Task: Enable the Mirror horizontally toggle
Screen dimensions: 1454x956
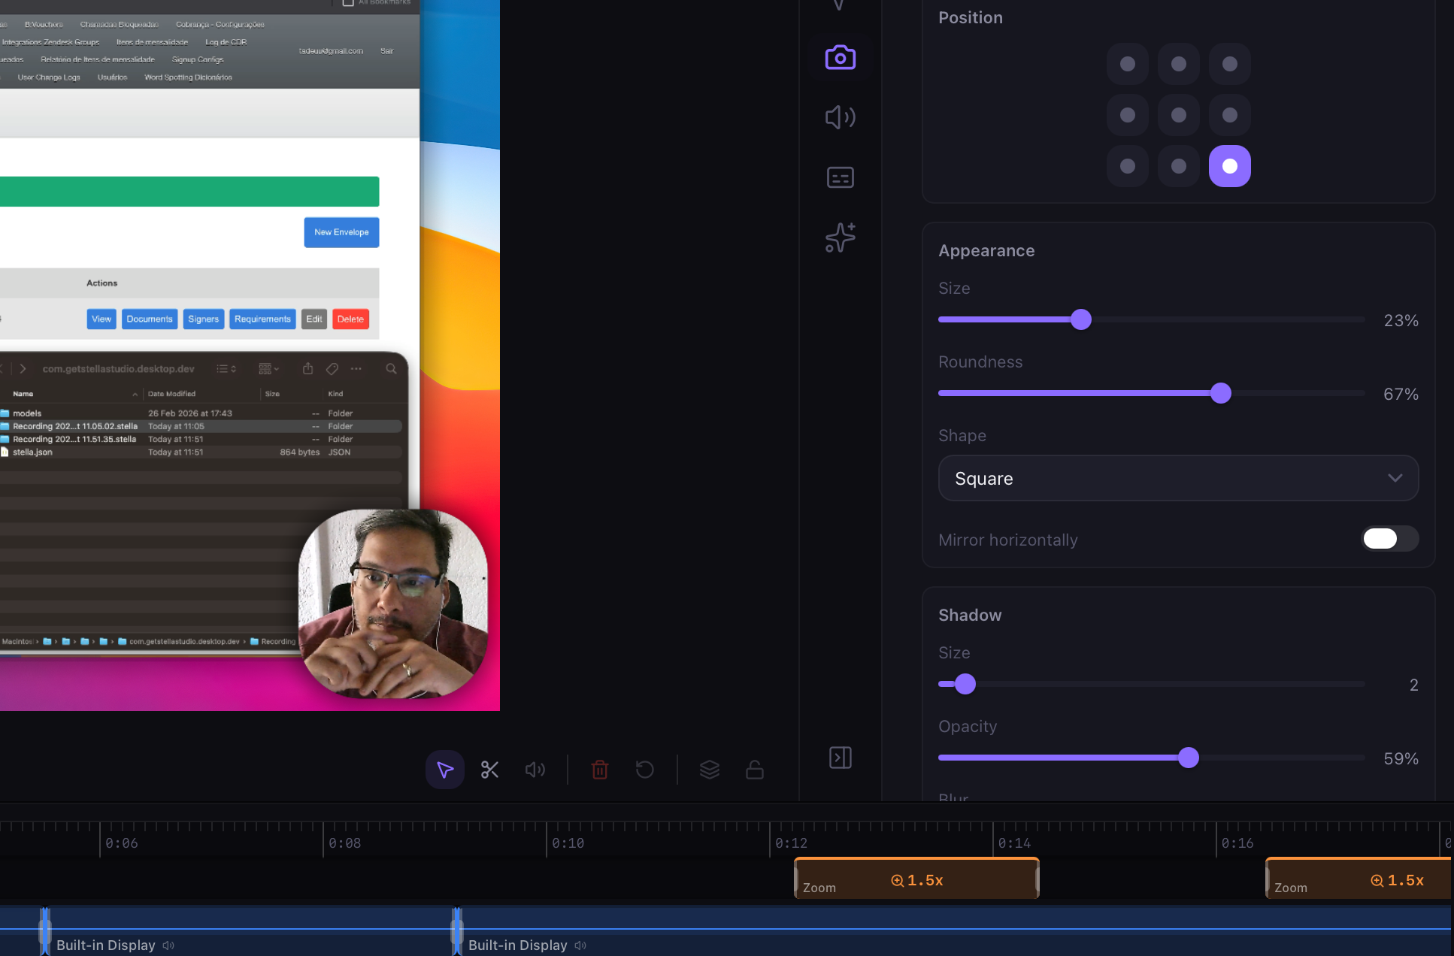Action: click(1389, 539)
